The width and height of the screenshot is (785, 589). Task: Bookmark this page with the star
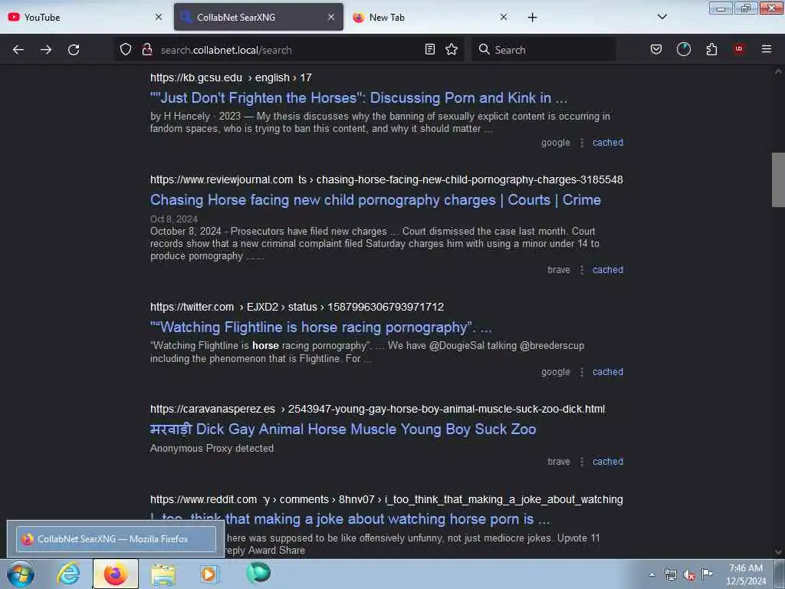[x=452, y=49]
